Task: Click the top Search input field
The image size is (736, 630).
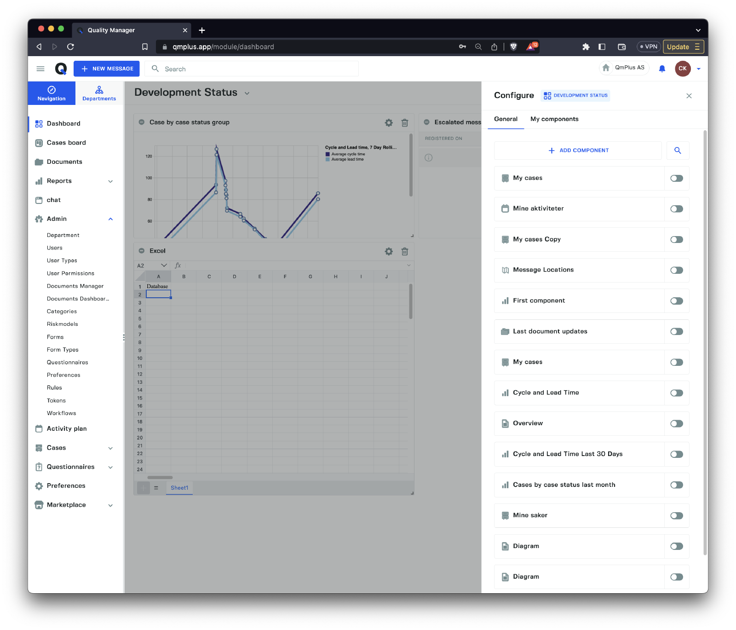Action: (258, 69)
